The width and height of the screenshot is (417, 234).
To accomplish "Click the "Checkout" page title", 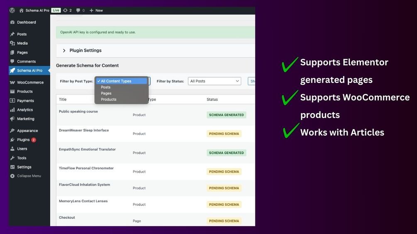I will [67, 217].
